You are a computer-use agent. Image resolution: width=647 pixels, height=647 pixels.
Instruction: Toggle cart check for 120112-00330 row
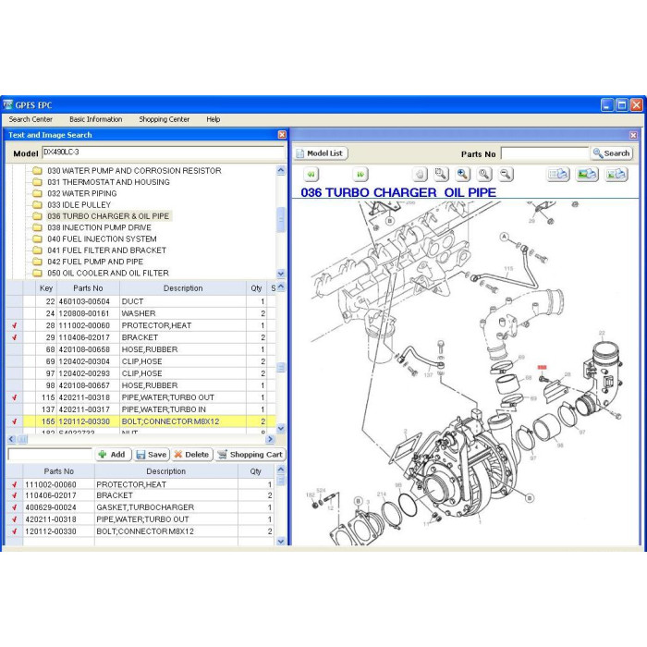click(15, 531)
